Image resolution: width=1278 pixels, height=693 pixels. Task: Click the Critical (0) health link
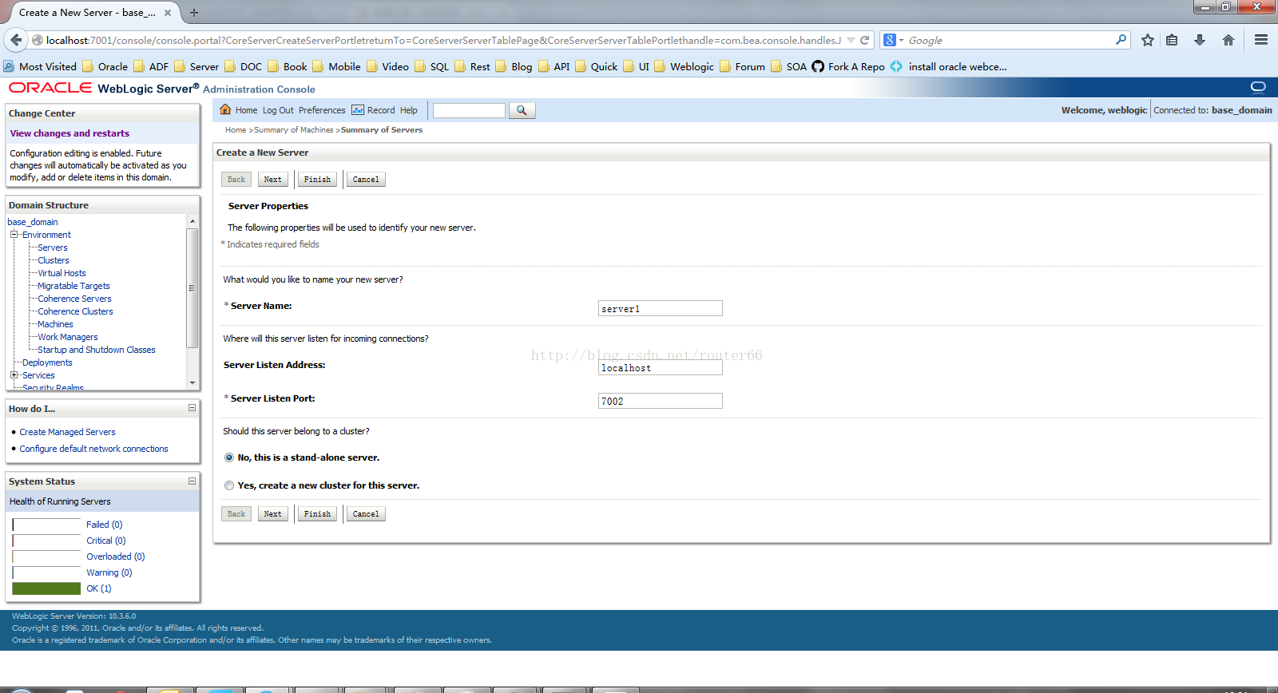point(106,541)
